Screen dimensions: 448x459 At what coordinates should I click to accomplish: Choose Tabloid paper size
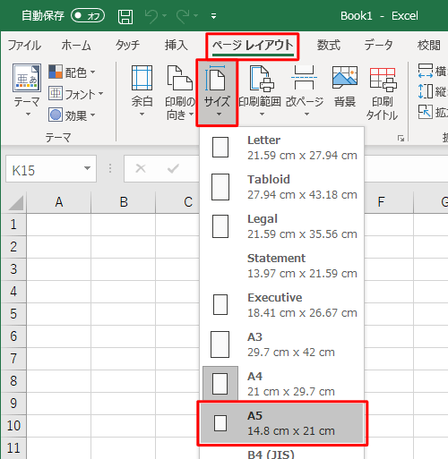(282, 187)
